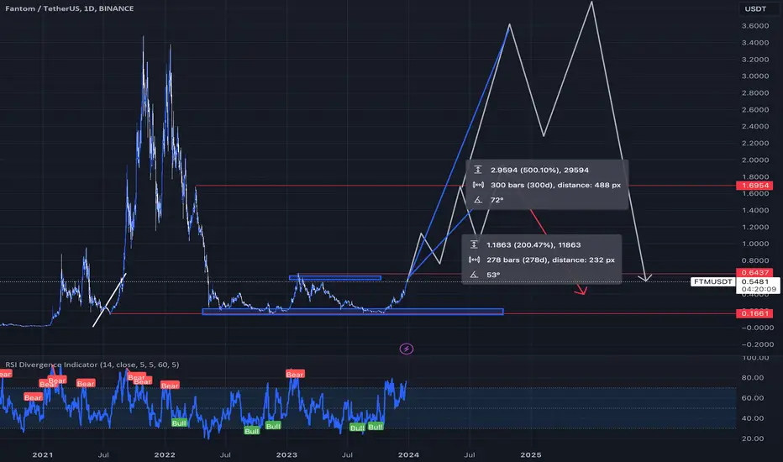Click bars-range icon beside 278 bars (278d)
Screen dimensions: 783x462
tap(474, 260)
